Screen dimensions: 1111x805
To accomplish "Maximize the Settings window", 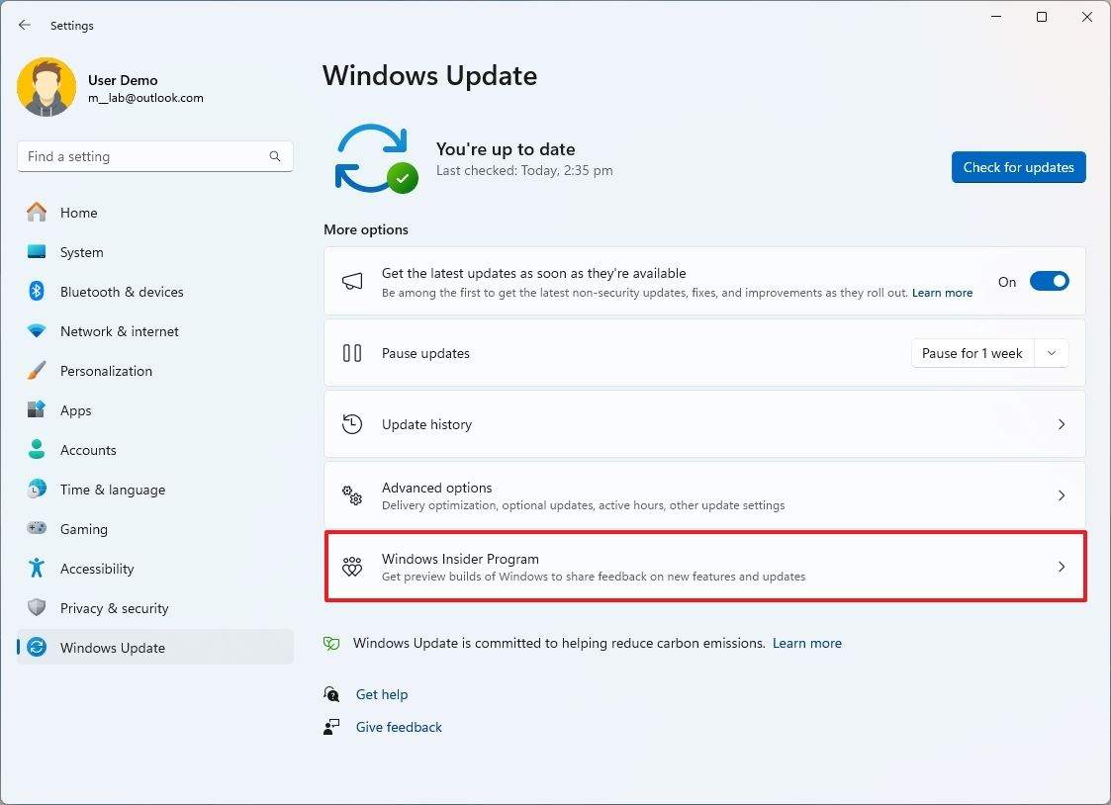I will 1042,17.
